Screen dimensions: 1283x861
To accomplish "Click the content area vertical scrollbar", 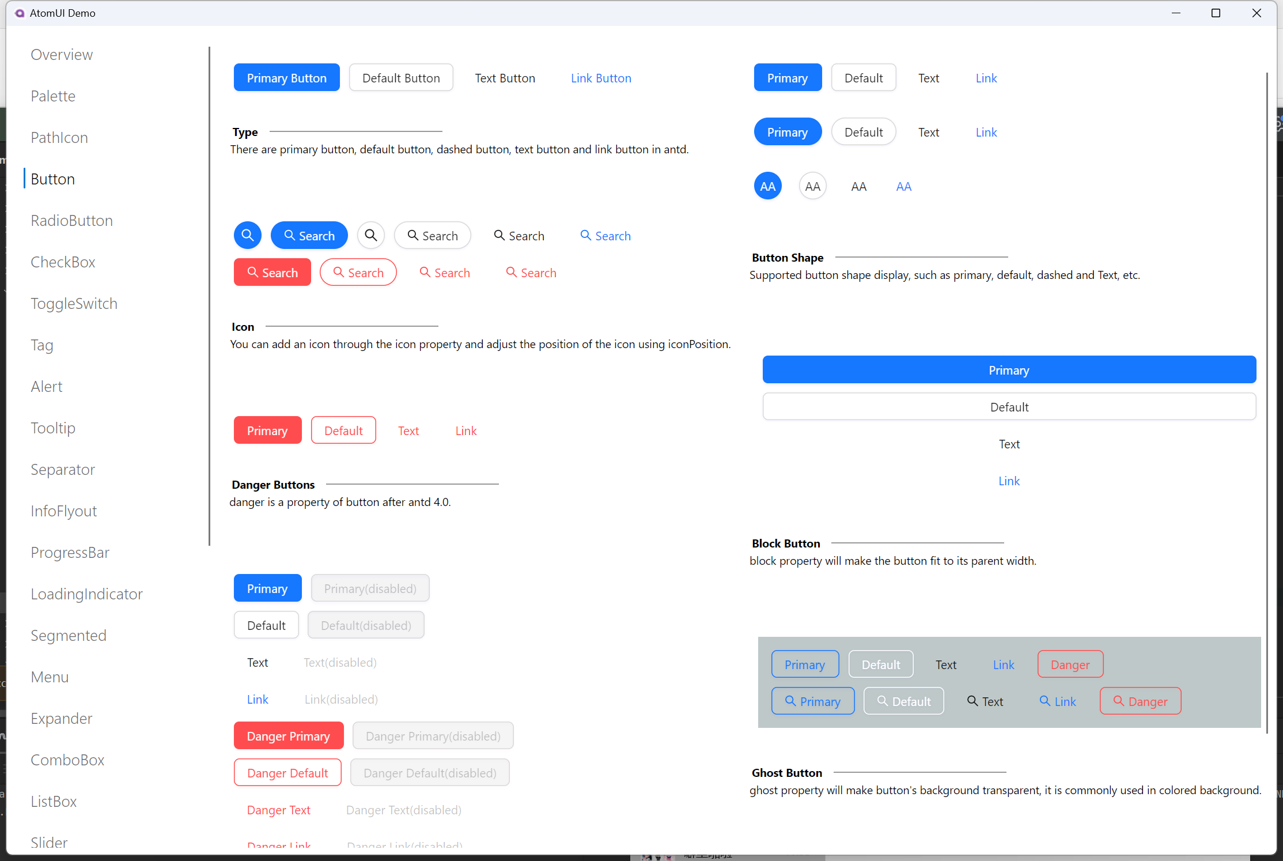I will (x=1267, y=402).
